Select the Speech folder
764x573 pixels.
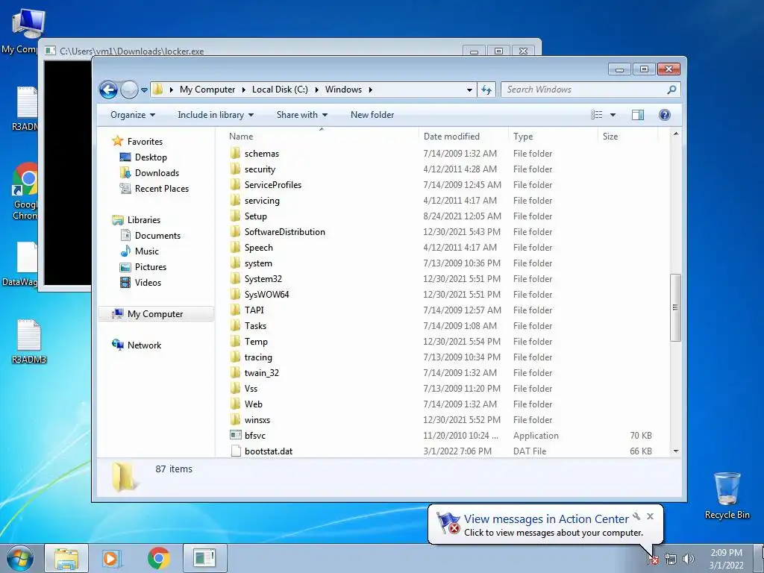(258, 248)
